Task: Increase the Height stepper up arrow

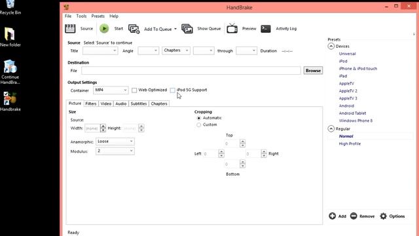Action: (x=141, y=126)
